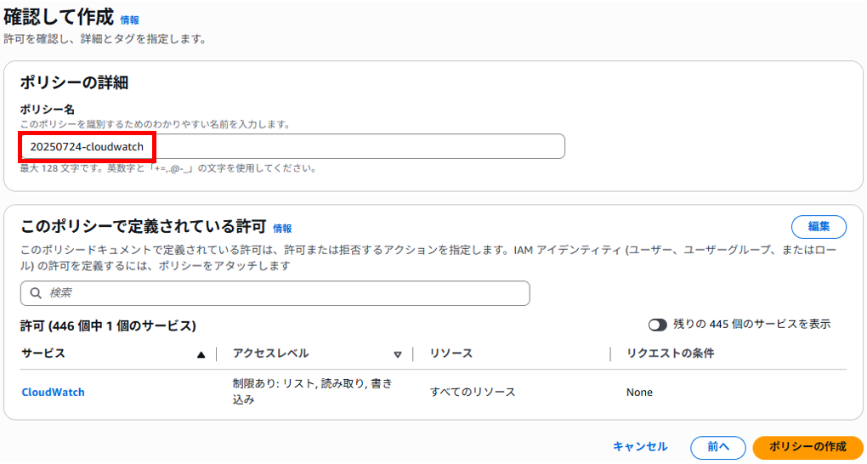
Task: Open the CloudWatch service link
Action: [x=53, y=392]
